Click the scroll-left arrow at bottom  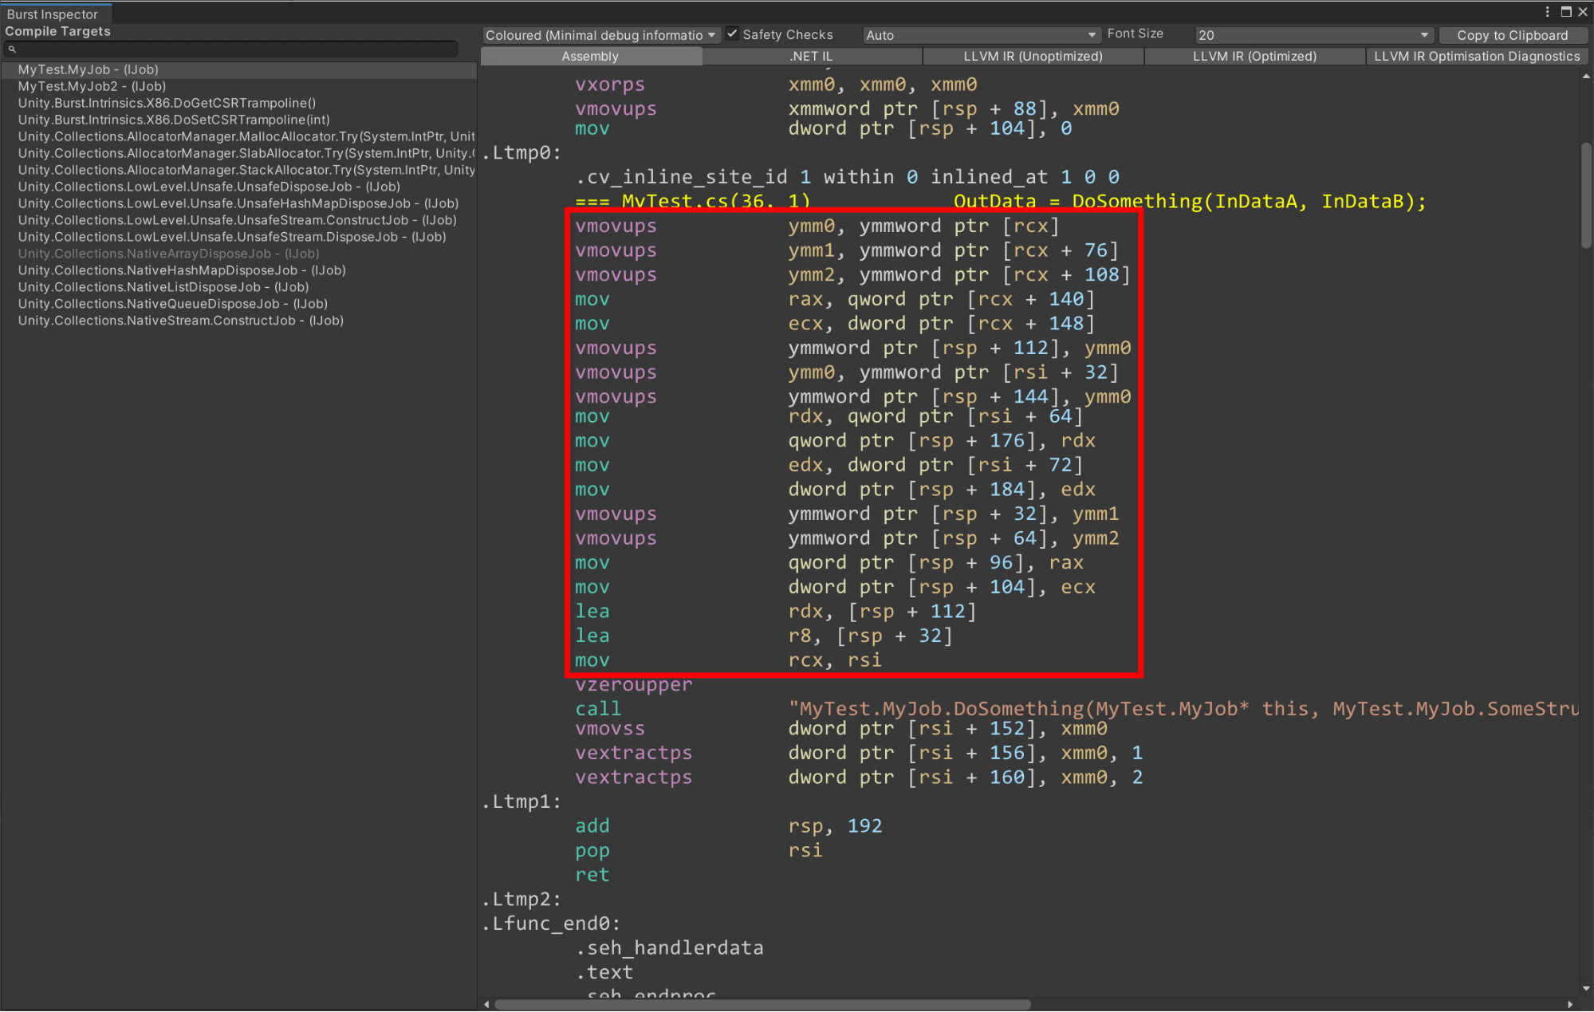point(486,1005)
